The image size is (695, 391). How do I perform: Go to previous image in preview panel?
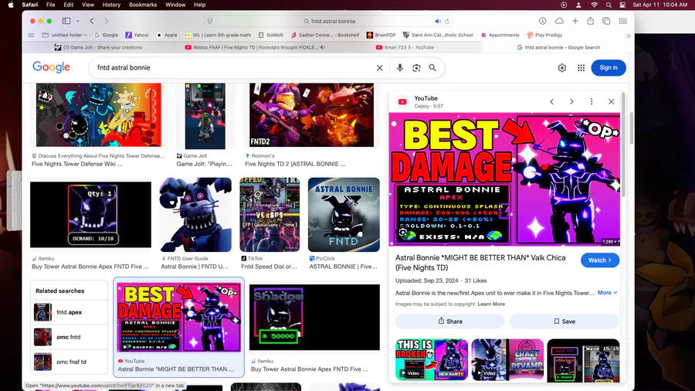pos(552,101)
